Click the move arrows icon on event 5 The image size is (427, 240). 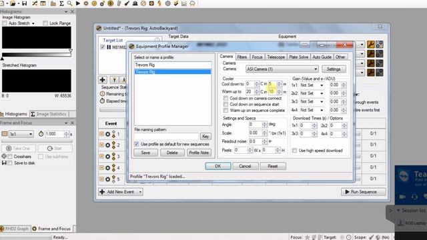coord(113,179)
